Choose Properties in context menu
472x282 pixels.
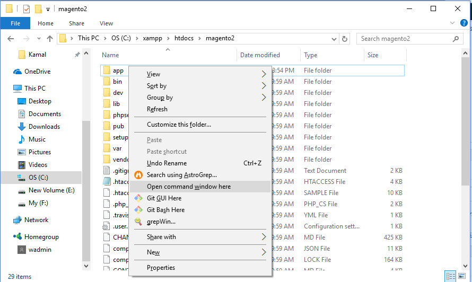(x=200, y=268)
